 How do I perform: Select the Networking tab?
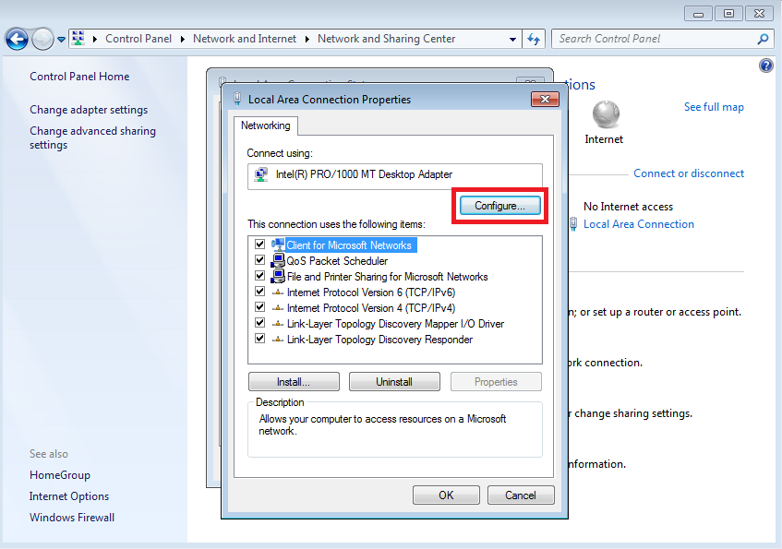tap(266, 125)
